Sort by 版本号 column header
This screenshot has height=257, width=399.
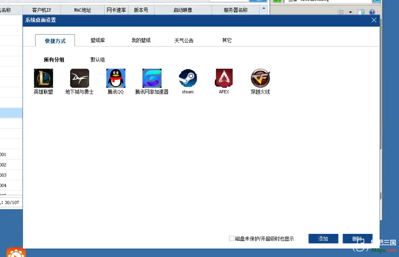[x=141, y=10]
